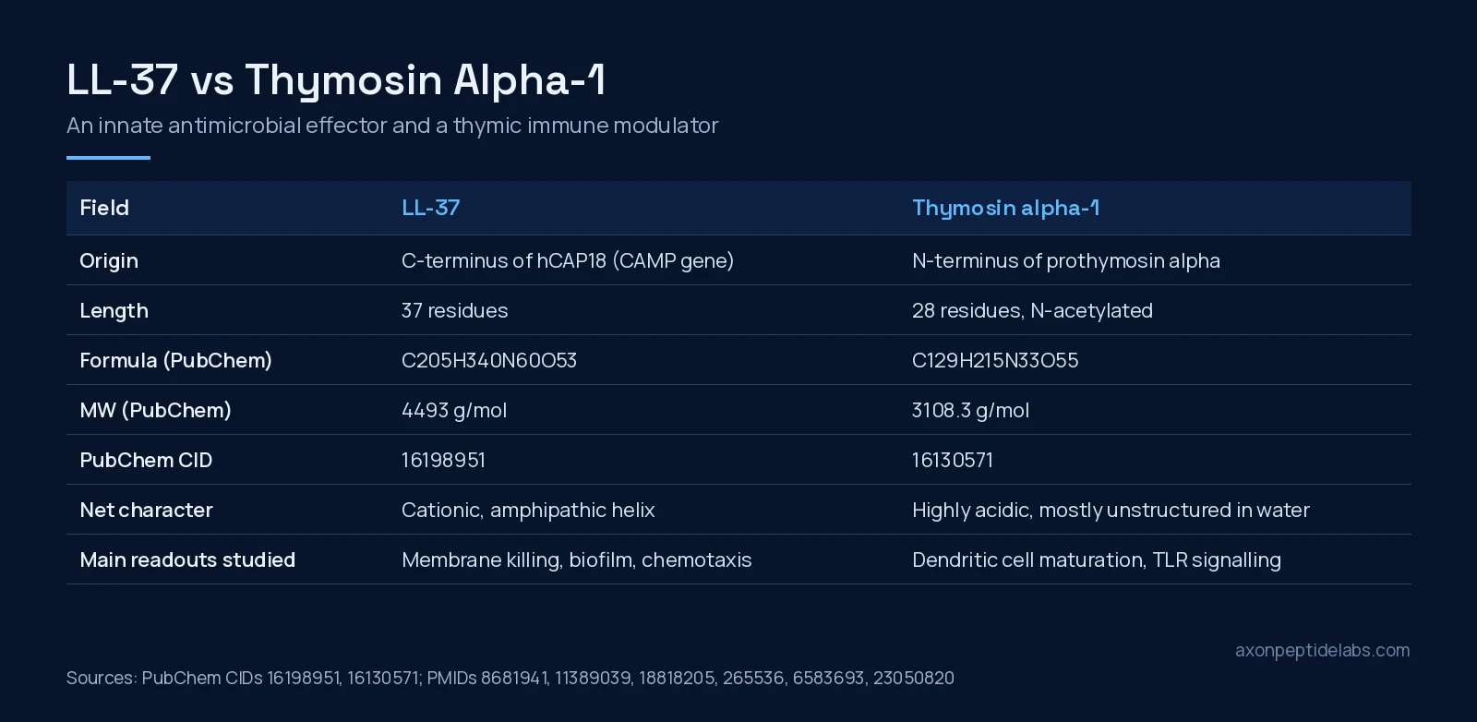1477x722 pixels.
Task: Select the "PubChem CID" row label
Action: [146, 460]
